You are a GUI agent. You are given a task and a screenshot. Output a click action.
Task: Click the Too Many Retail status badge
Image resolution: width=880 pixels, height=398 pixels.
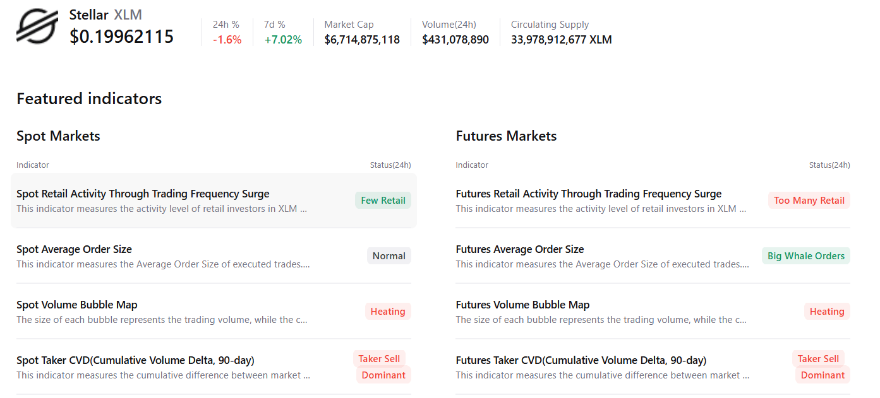point(809,201)
